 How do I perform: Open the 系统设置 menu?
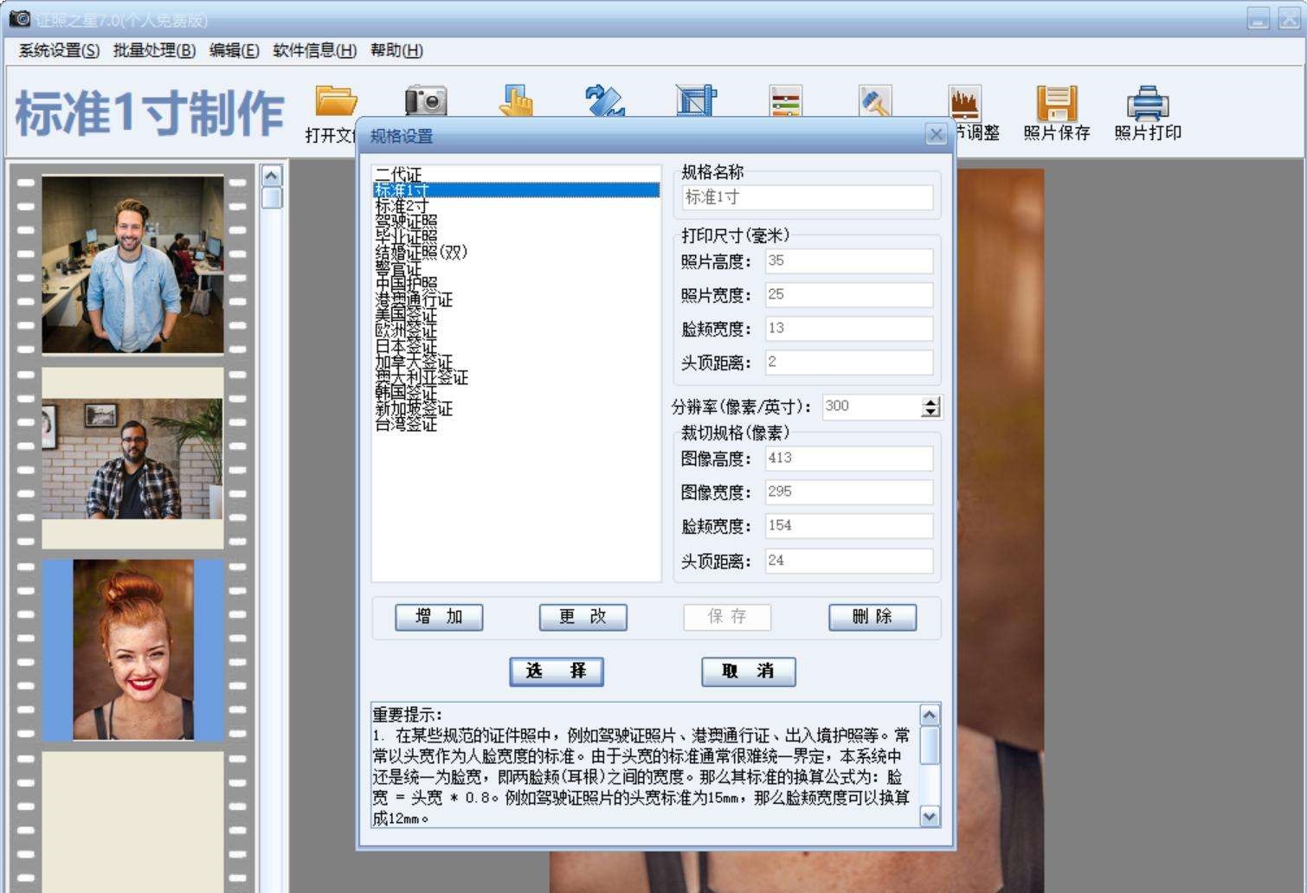click(x=56, y=51)
